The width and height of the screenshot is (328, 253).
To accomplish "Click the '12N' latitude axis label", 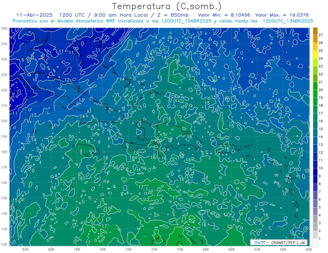I will [4, 244].
